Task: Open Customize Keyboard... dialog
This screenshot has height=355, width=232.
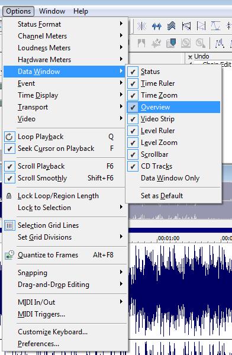Action: tap(64, 332)
